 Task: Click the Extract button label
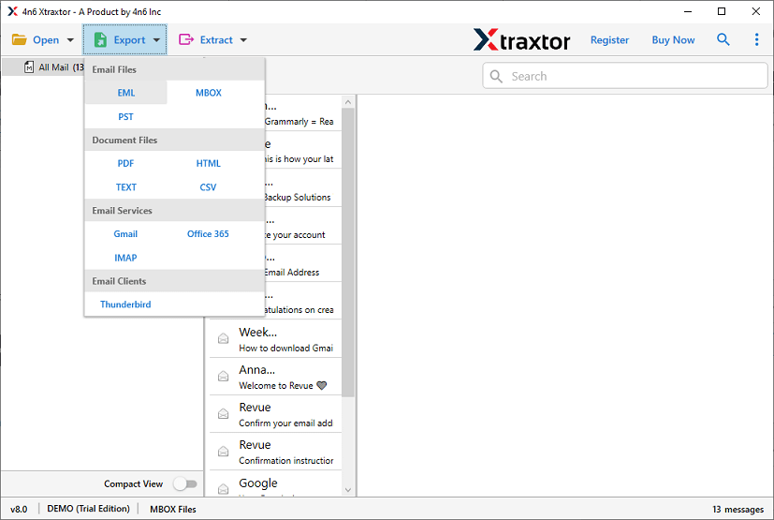[216, 40]
